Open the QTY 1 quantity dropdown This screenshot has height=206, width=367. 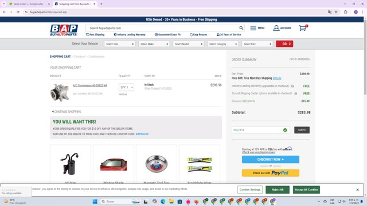pyautogui.click(x=126, y=87)
